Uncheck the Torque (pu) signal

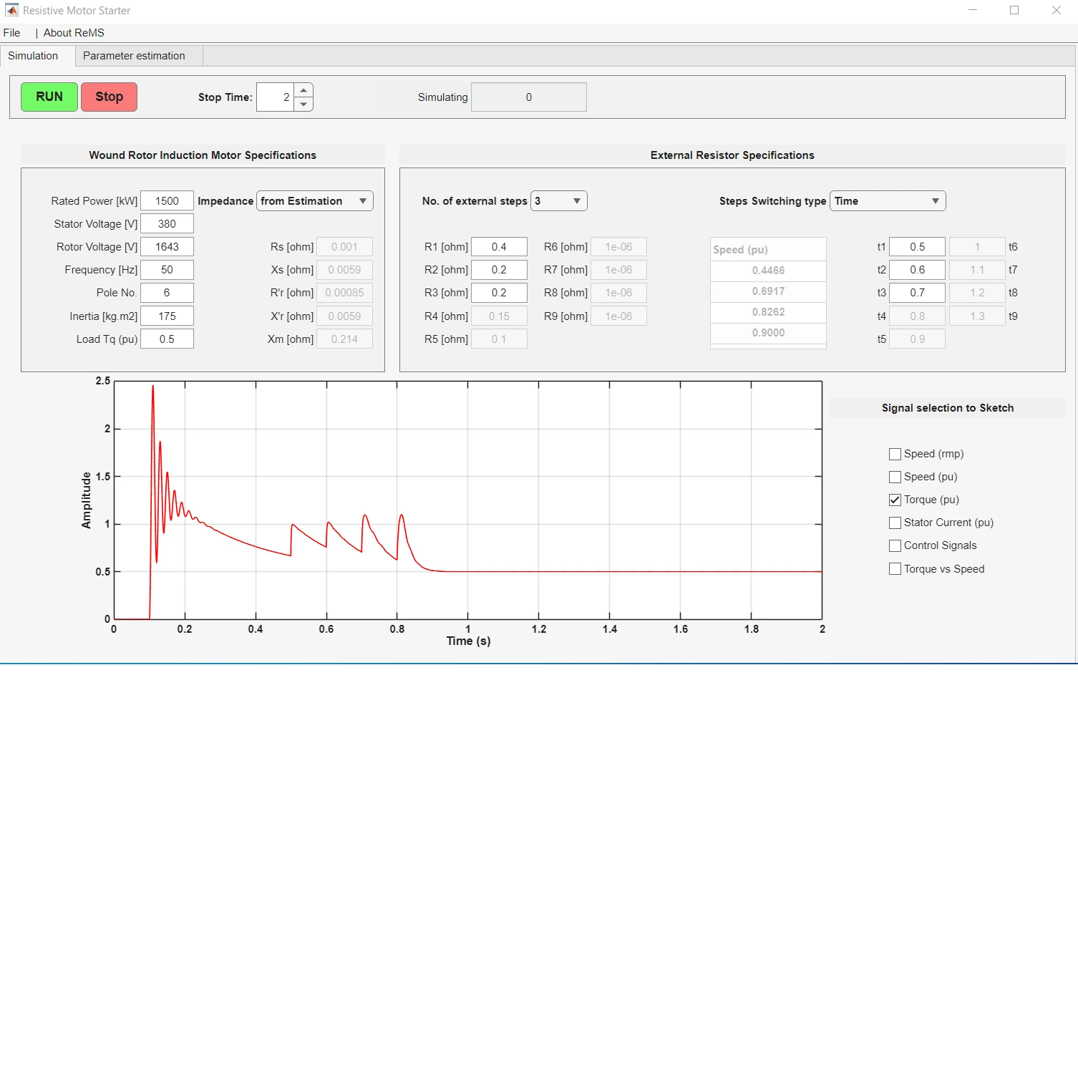[x=895, y=500]
